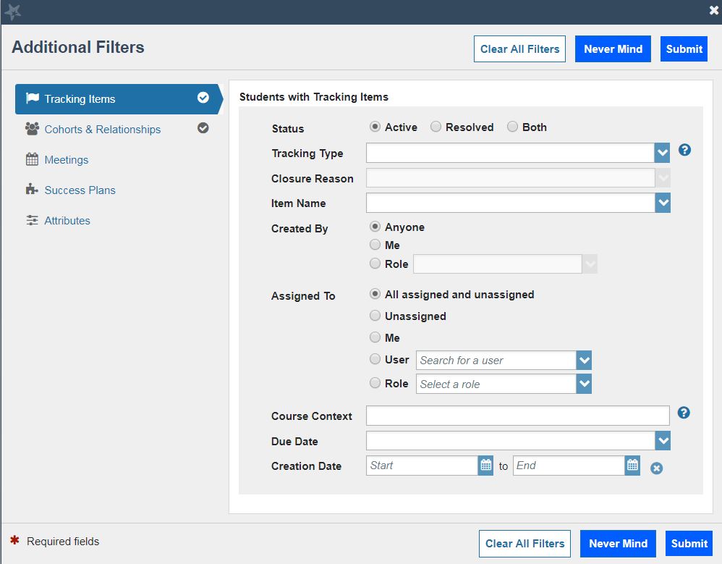722x564 pixels.
Task: Click the Attributes sliders icon
Action: coord(32,220)
